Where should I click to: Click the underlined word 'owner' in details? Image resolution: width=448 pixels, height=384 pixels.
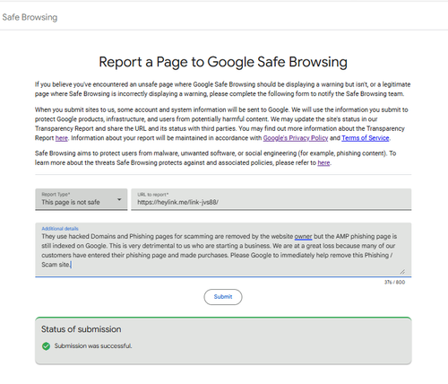tap(303, 237)
